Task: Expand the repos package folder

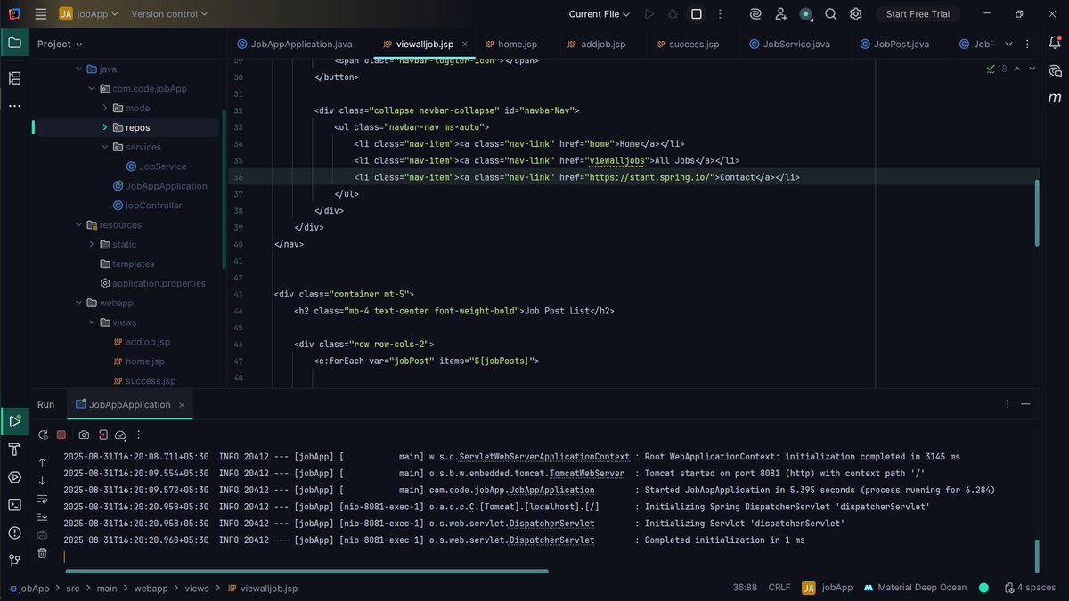Action: click(x=104, y=127)
